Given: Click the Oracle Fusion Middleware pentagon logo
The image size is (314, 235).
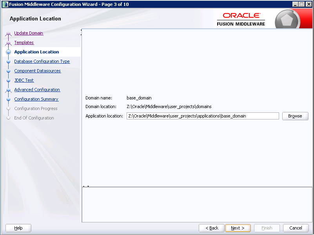Looking at the screenshot, I should pos(287,20).
